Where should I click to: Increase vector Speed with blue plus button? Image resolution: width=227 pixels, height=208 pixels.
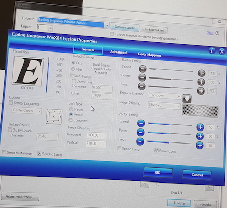pyautogui.click(x=200, y=127)
